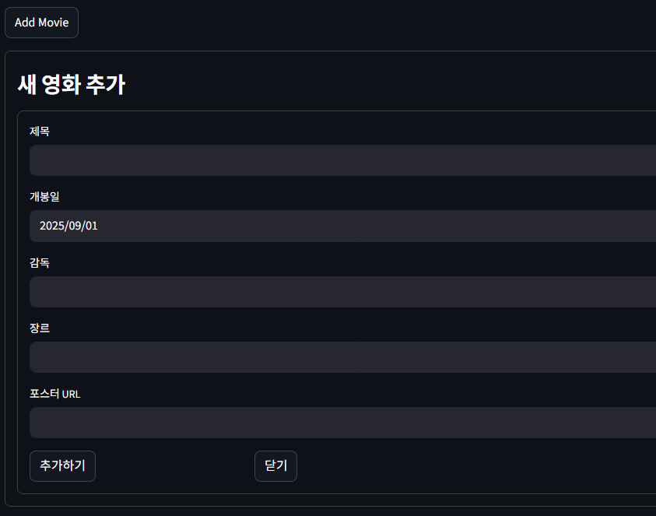The height and width of the screenshot is (516, 656).
Task: Focus the 제목 title input field
Action: (342, 160)
